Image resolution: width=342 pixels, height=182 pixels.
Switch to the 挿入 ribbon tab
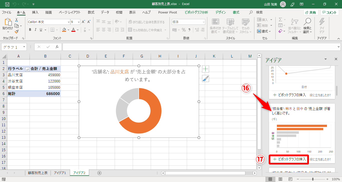(x=35, y=12)
